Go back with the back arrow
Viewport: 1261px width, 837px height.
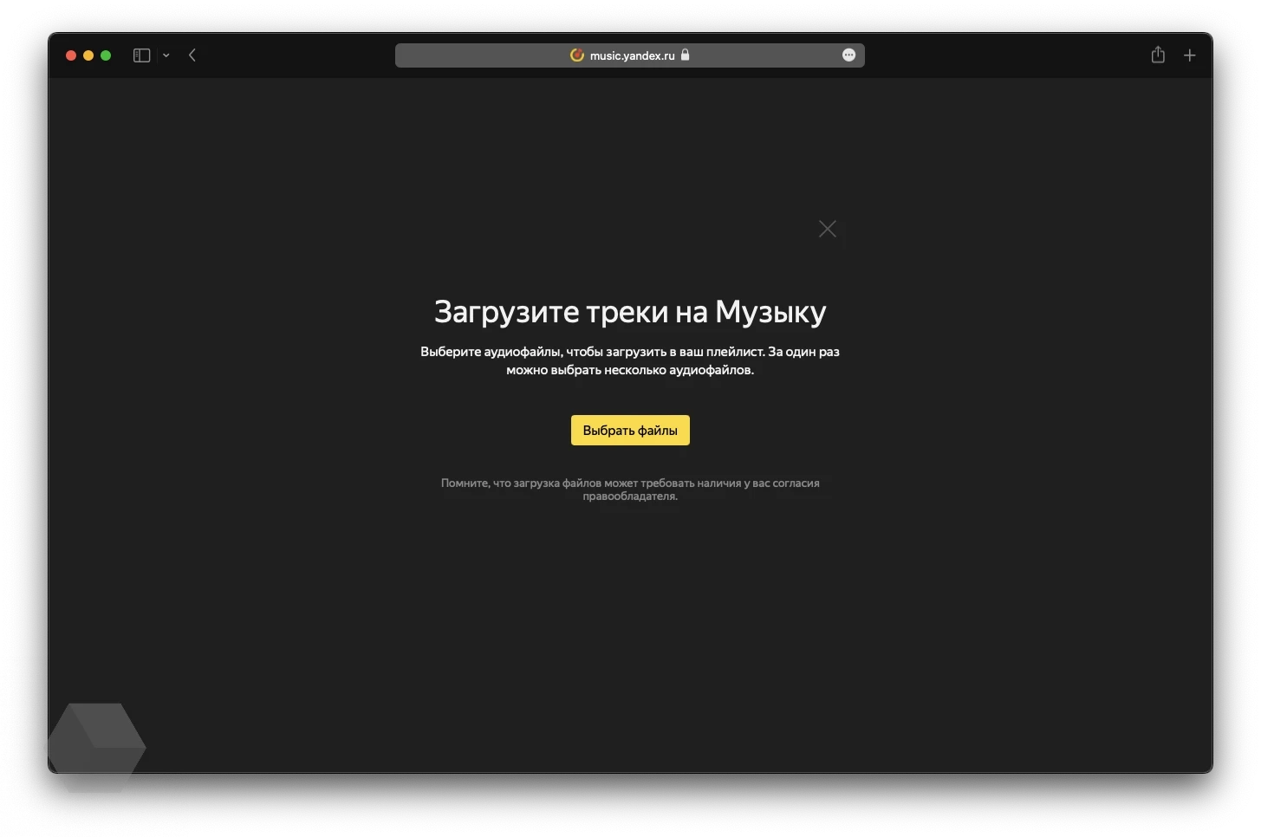pyautogui.click(x=192, y=55)
